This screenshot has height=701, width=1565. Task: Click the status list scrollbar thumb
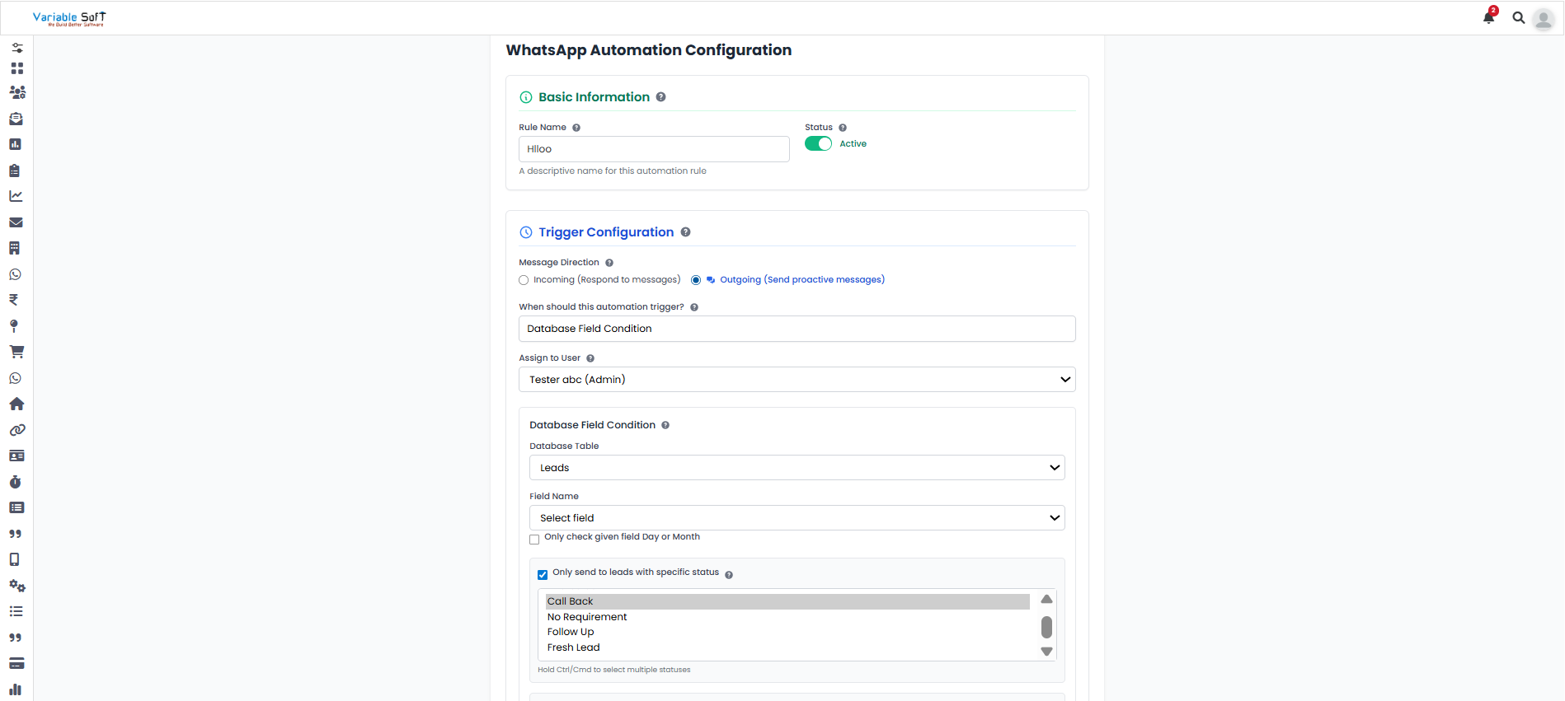coord(1046,627)
